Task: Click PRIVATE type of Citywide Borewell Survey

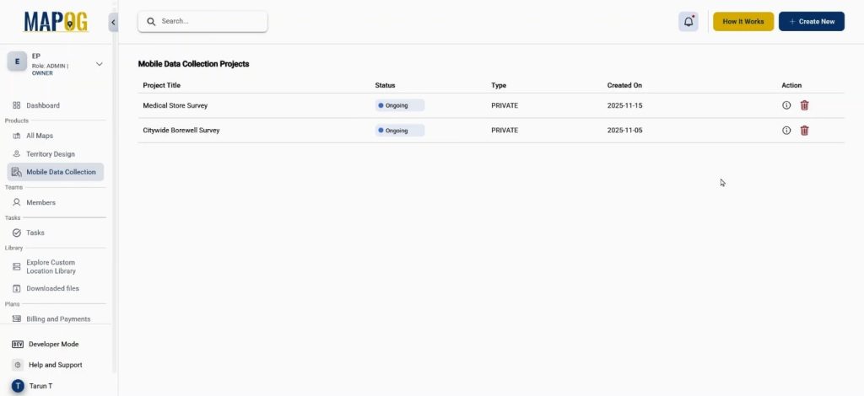Action: coord(505,131)
